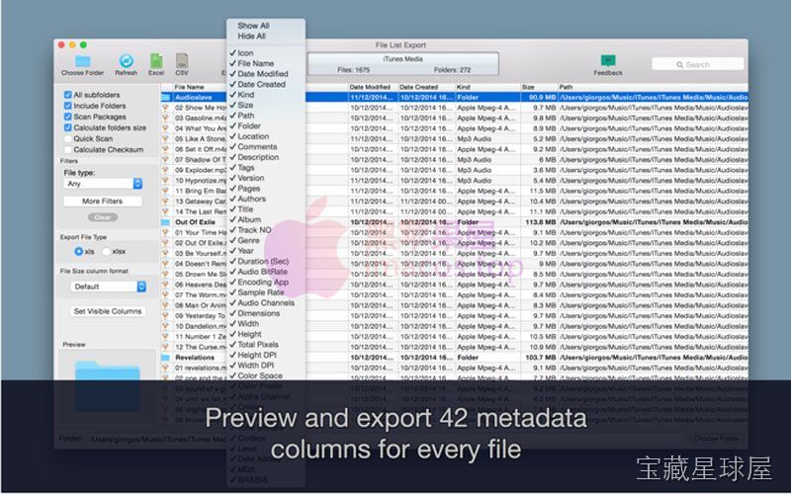
Task: Select the Audioslave folder row
Action: (x=454, y=97)
